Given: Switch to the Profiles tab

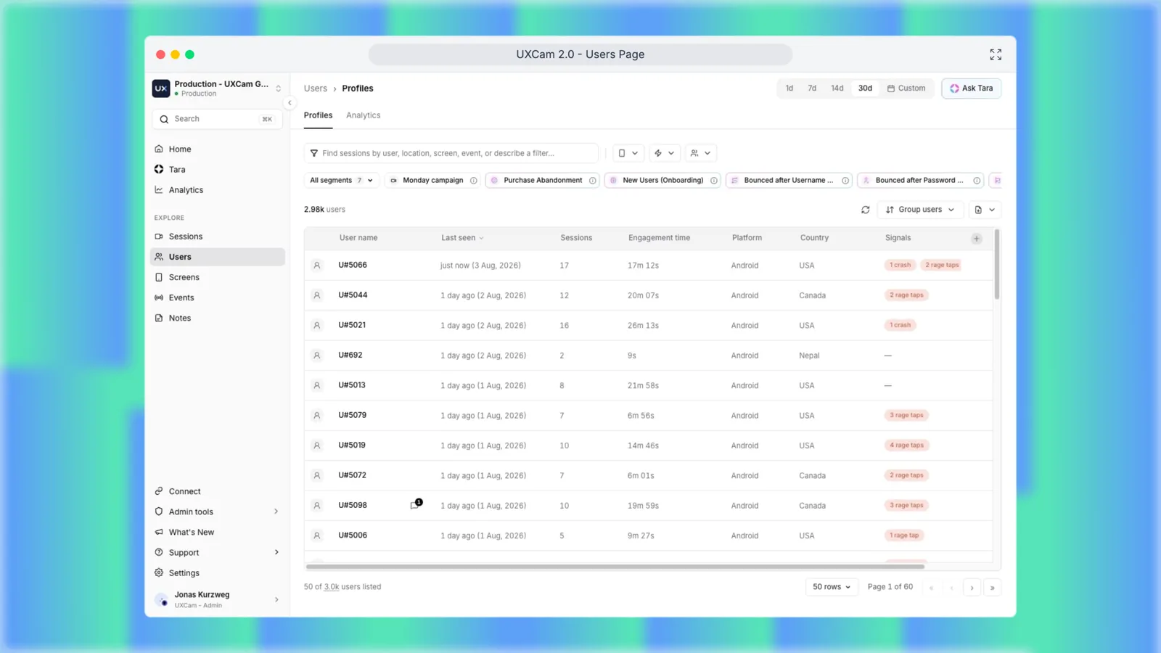Looking at the screenshot, I should click(x=318, y=115).
